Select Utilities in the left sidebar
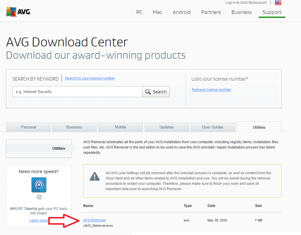Viewport: 301px width, 235px height. [40, 149]
